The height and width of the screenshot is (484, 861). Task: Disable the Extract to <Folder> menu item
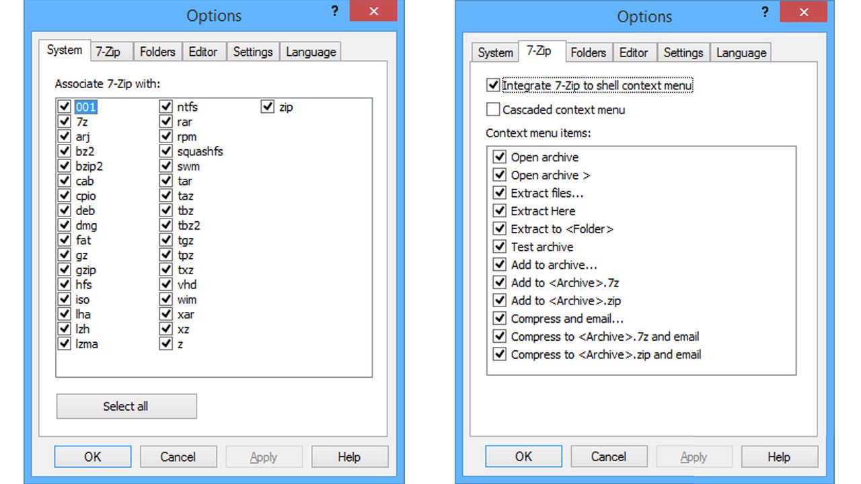point(499,229)
